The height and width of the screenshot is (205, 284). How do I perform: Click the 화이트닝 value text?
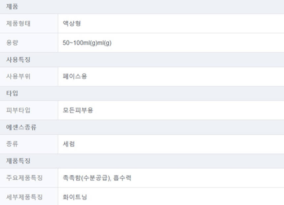(x=75, y=197)
